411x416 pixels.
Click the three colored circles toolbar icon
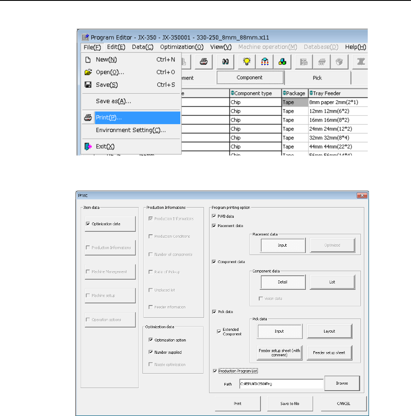pyautogui.click(x=282, y=61)
